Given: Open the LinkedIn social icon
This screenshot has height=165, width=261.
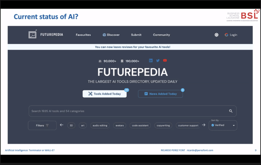Looking at the screenshot, I should click(x=151, y=61).
